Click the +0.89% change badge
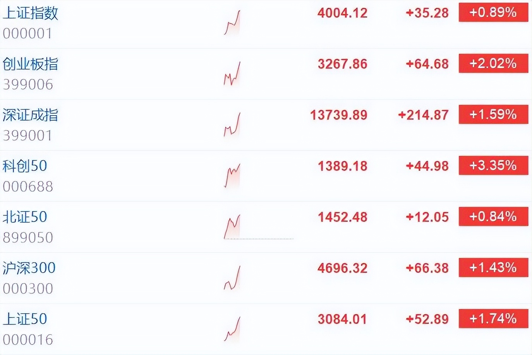Screen dimensions: 532x355 [x=493, y=13]
